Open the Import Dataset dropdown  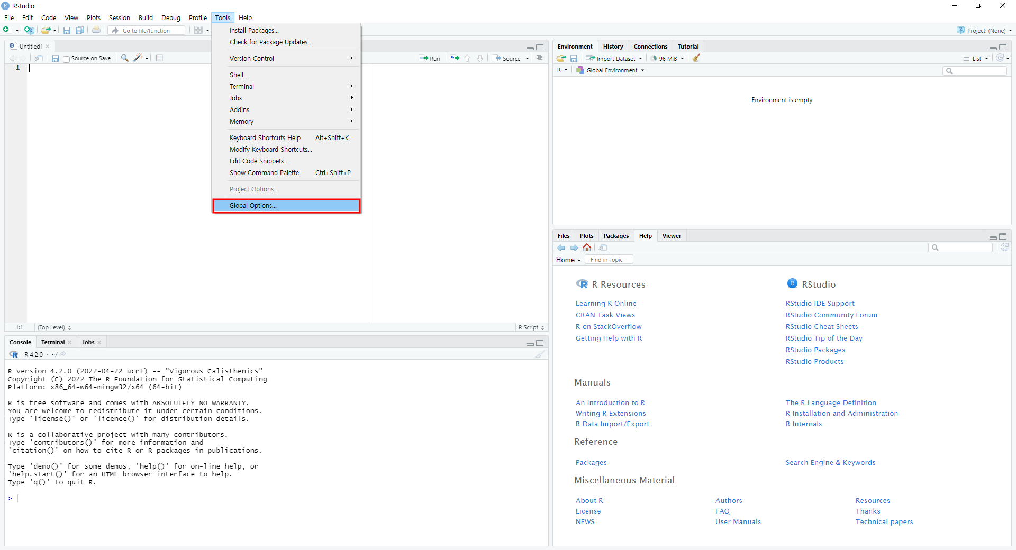[x=614, y=58]
